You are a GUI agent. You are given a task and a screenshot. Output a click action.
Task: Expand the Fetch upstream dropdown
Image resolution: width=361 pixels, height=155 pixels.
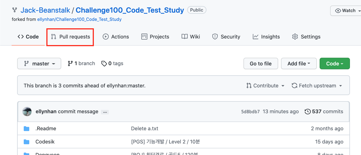point(317,86)
